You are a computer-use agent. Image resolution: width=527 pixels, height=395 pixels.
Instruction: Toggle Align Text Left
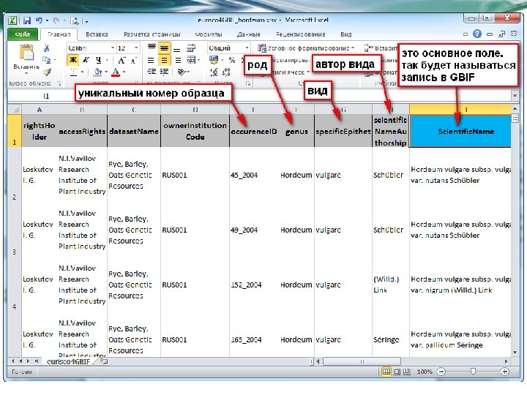coord(152,61)
